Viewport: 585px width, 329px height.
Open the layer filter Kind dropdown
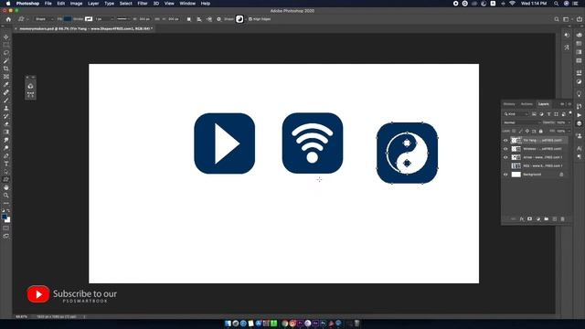coord(516,113)
